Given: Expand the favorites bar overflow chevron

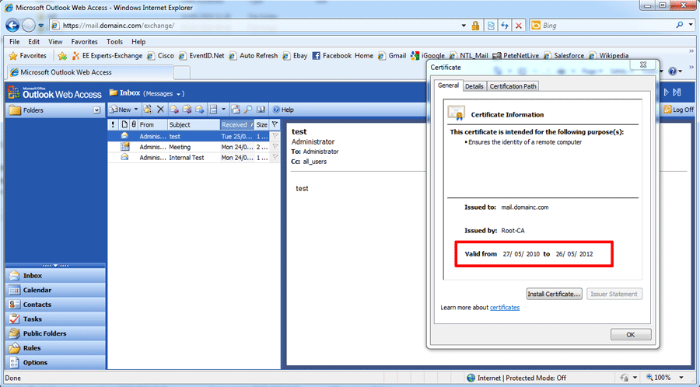Looking at the screenshot, I should tap(691, 52).
